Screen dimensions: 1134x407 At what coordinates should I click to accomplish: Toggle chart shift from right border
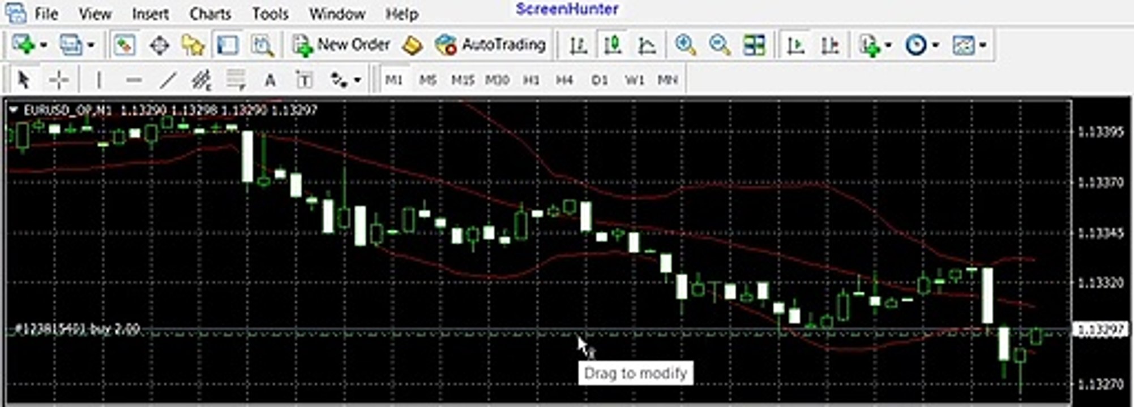pyautogui.click(x=829, y=45)
